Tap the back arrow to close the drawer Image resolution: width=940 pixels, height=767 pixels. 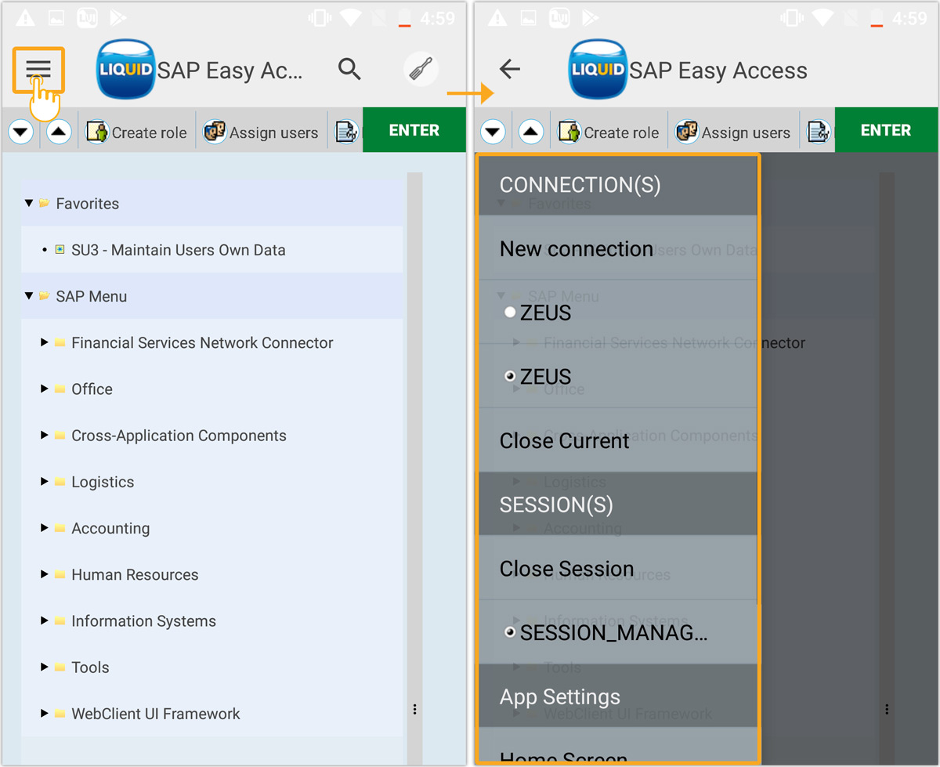[x=510, y=70]
